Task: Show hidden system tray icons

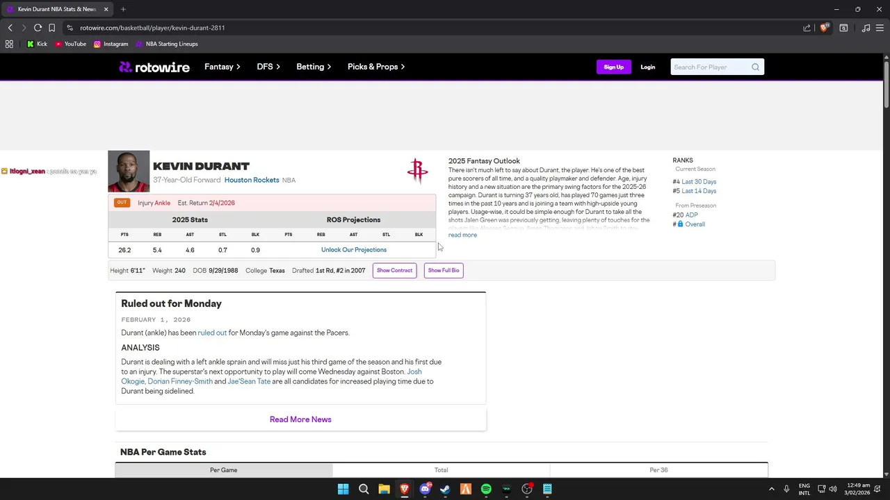Action: point(771,489)
